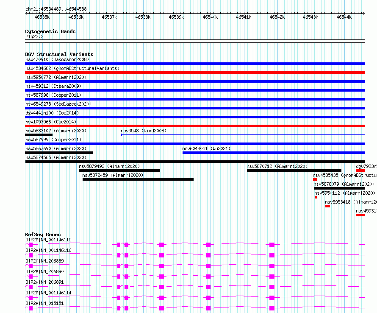The width and height of the screenshot is (377, 313).
Task: Click DIP2A|NM_206891 transcript label
Action: pyautogui.click(x=44, y=282)
